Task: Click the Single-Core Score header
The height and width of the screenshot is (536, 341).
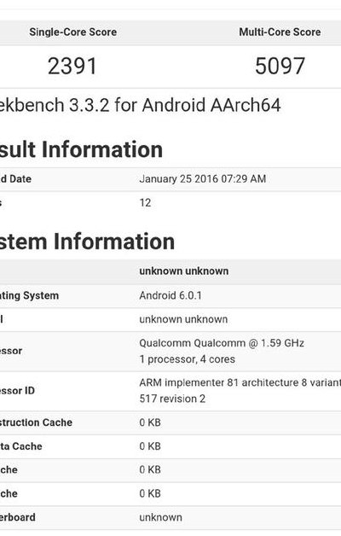Action: [73, 32]
